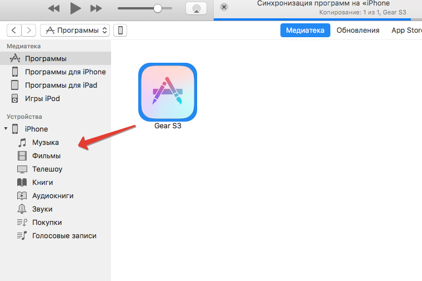Image resolution: width=422 pixels, height=281 pixels.
Task: Go forward with the right chevron button
Action: pyautogui.click(x=28, y=31)
